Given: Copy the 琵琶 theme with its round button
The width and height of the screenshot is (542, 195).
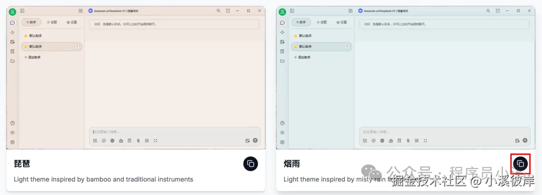Looking at the screenshot, I should click(x=250, y=164).
